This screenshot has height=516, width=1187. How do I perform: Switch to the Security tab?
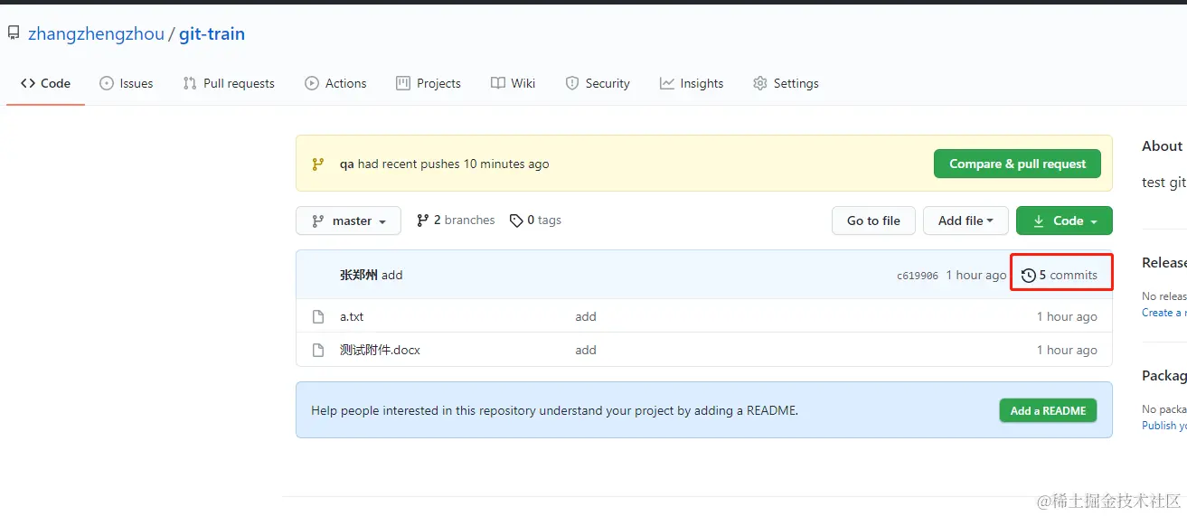tap(598, 83)
